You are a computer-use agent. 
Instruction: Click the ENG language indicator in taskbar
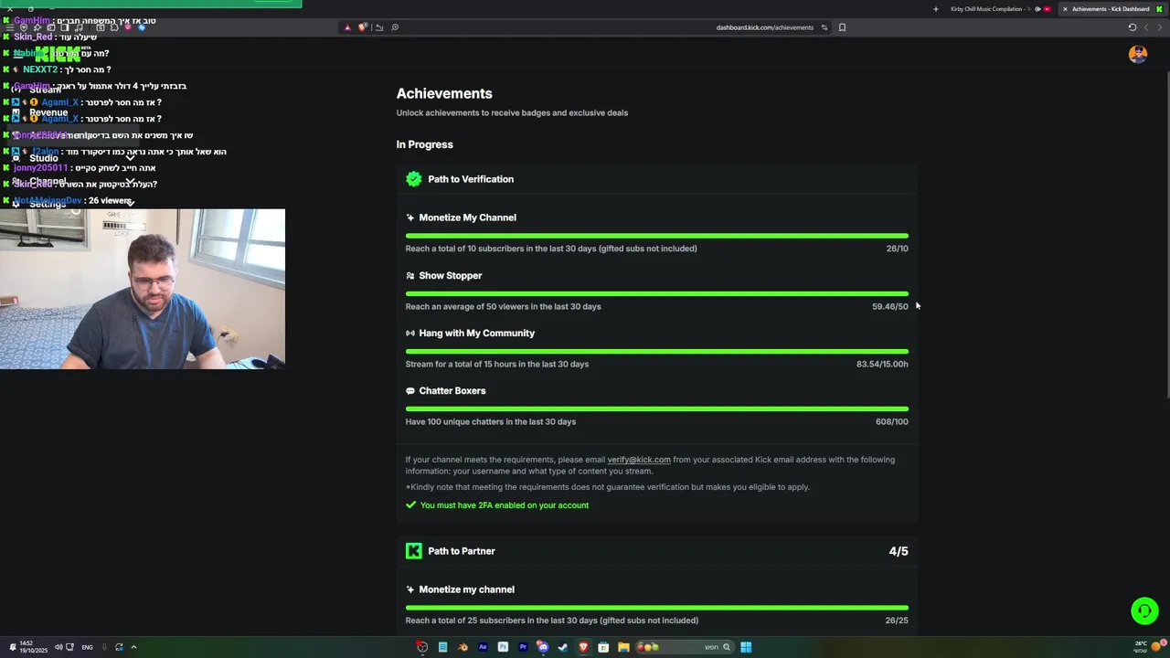click(87, 647)
